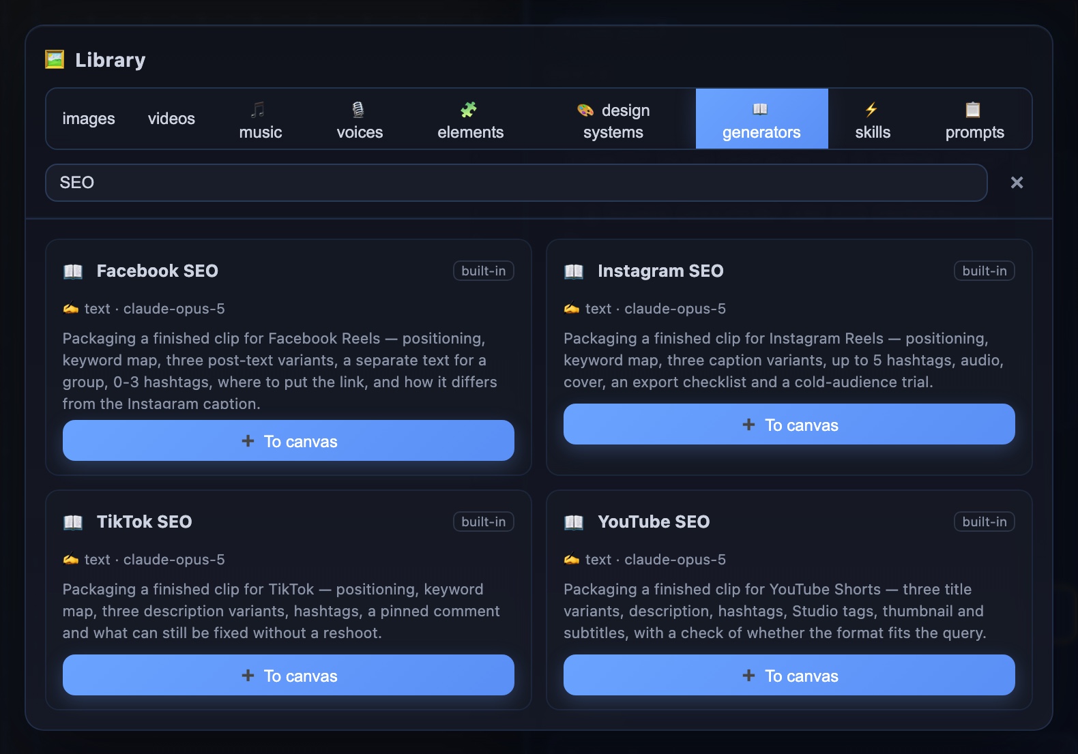Image resolution: width=1078 pixels, height=754 pixels.
Task: Click the YouTube Shorts packaging description
Action: pyautogui.click(x=775, y=611)
